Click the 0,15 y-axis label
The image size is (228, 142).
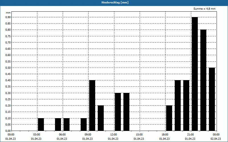point(8,112)
